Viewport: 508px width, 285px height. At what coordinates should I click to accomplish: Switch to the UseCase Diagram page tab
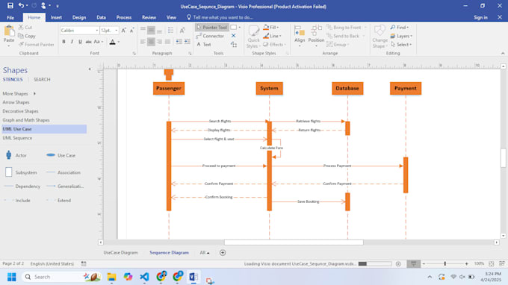click(x=120, y=253)
